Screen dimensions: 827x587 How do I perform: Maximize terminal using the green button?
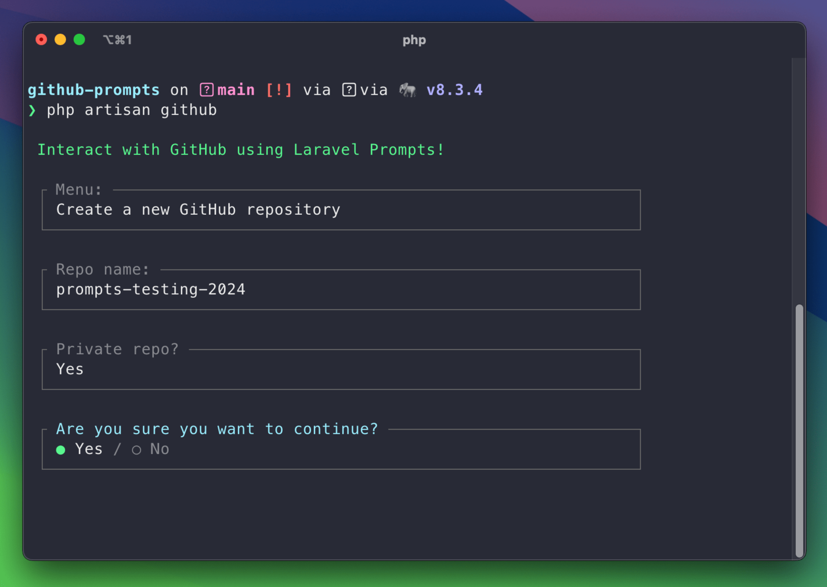coord(80,39)
